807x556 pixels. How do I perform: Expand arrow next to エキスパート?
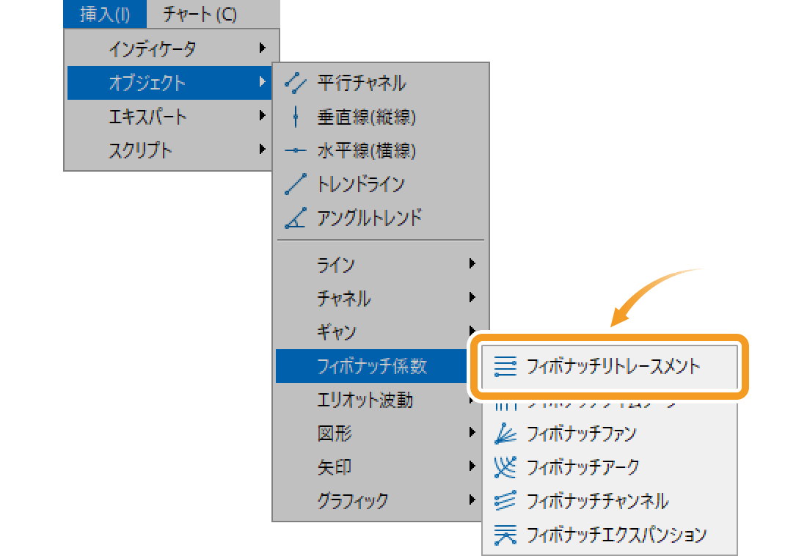click(263, 115)
